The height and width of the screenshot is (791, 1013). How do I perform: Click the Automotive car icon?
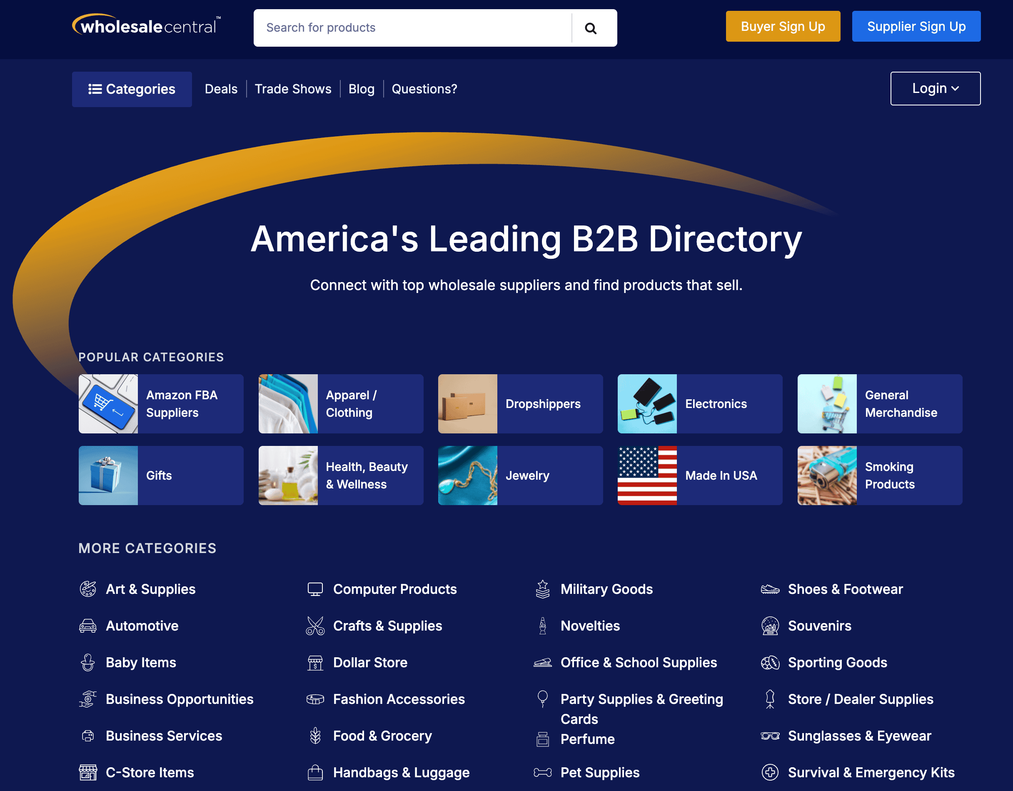pyautogui.click(x=87, y=626)
